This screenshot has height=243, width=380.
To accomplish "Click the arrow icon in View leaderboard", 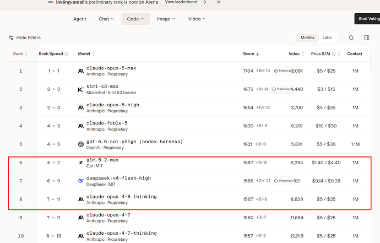I will (204, 2).
